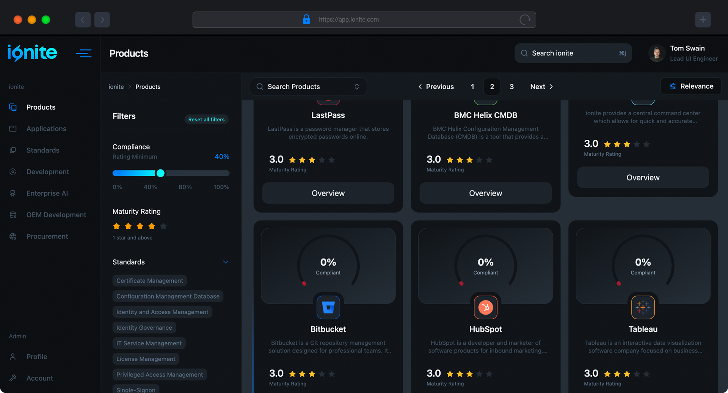
Task: Click the Relevance sort sliders icon
Action: coord(673,86)
